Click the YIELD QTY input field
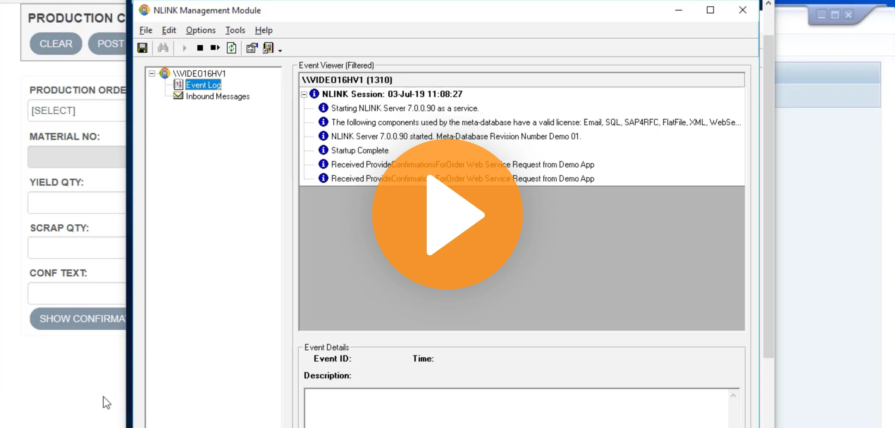 77,203
